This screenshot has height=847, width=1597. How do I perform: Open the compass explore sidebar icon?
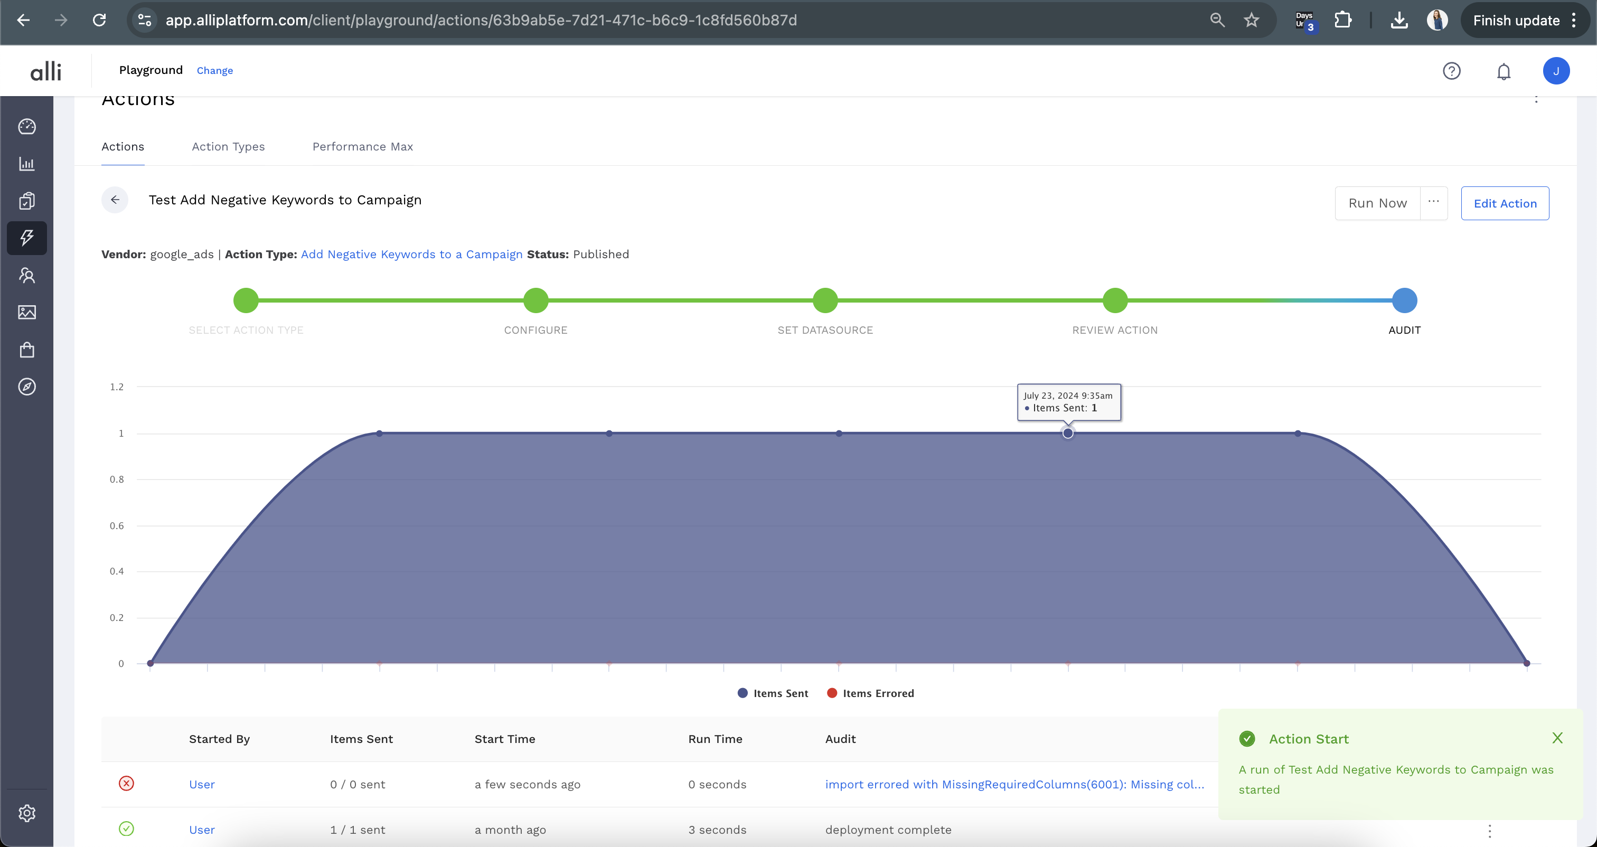[x=26, y=387]
